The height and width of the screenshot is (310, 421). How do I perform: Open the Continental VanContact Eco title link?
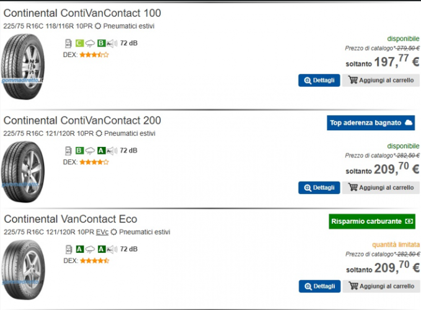[x=71, y=219]
